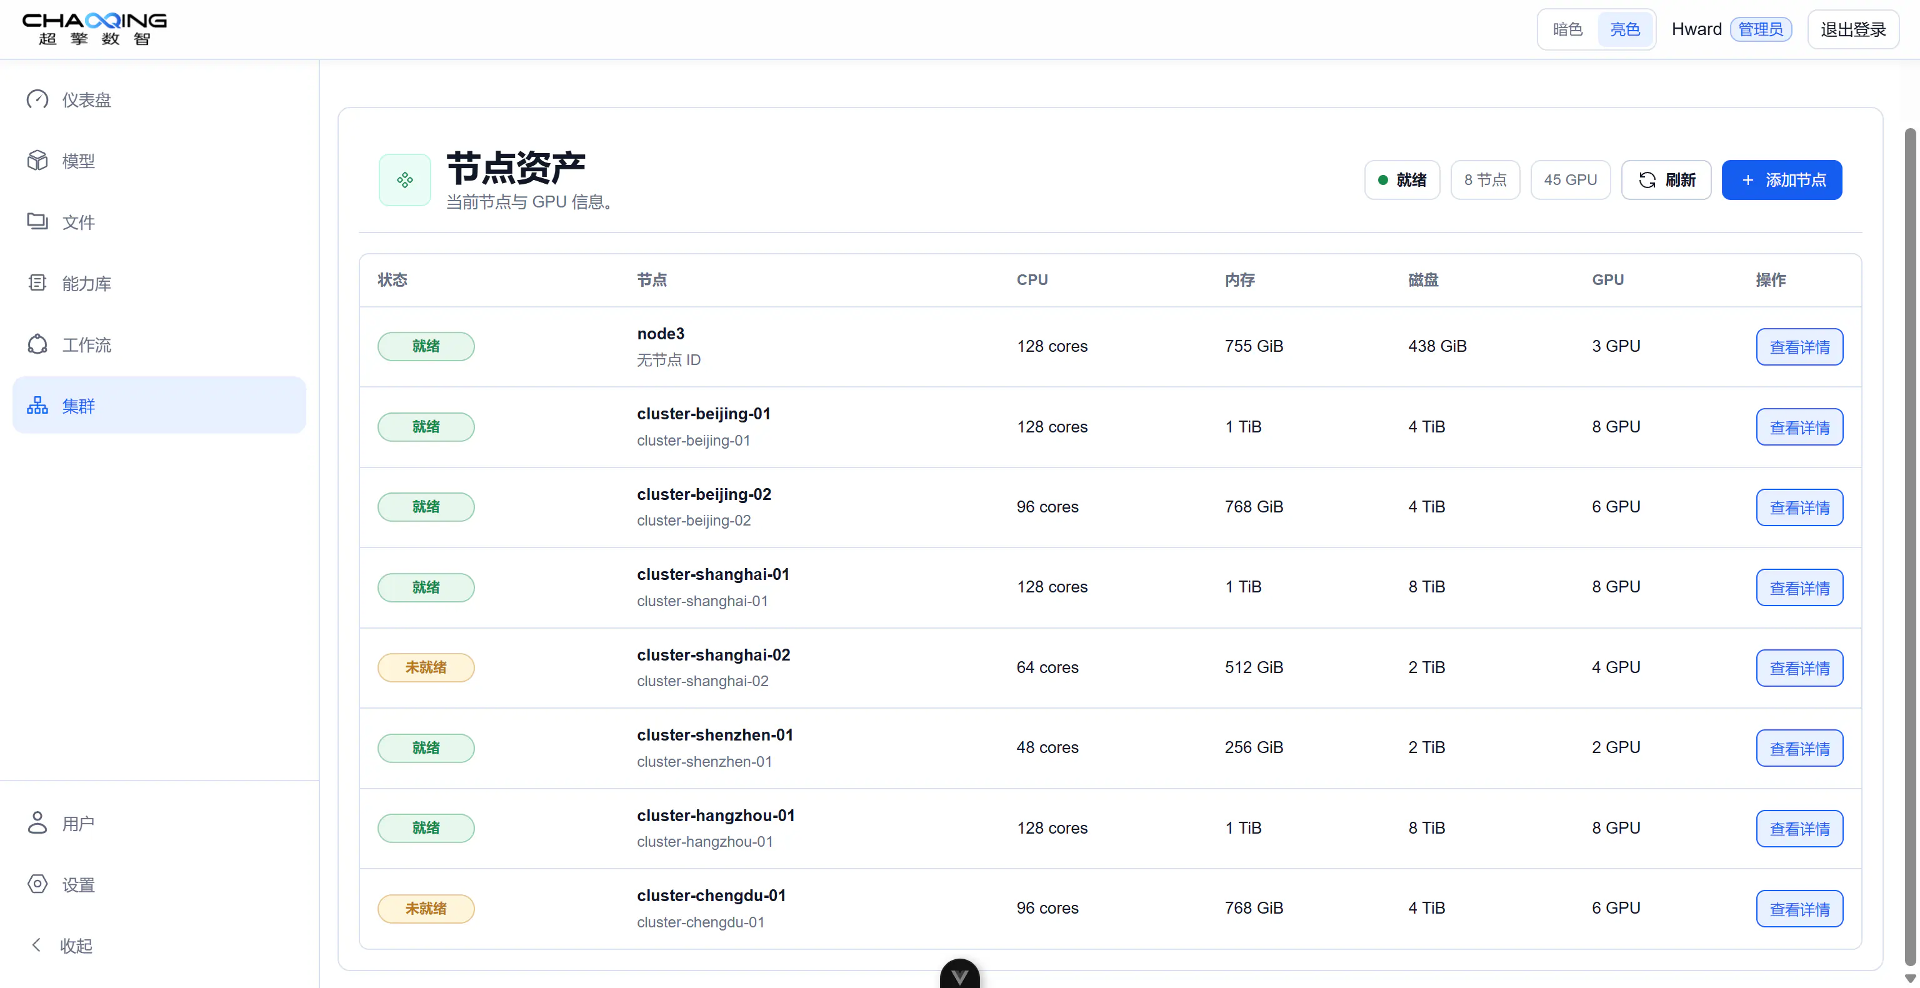The width and height of the screenshot is (1920, 988).
Task: Click the 工作流 workflow icon
Action: pos(37,344)
